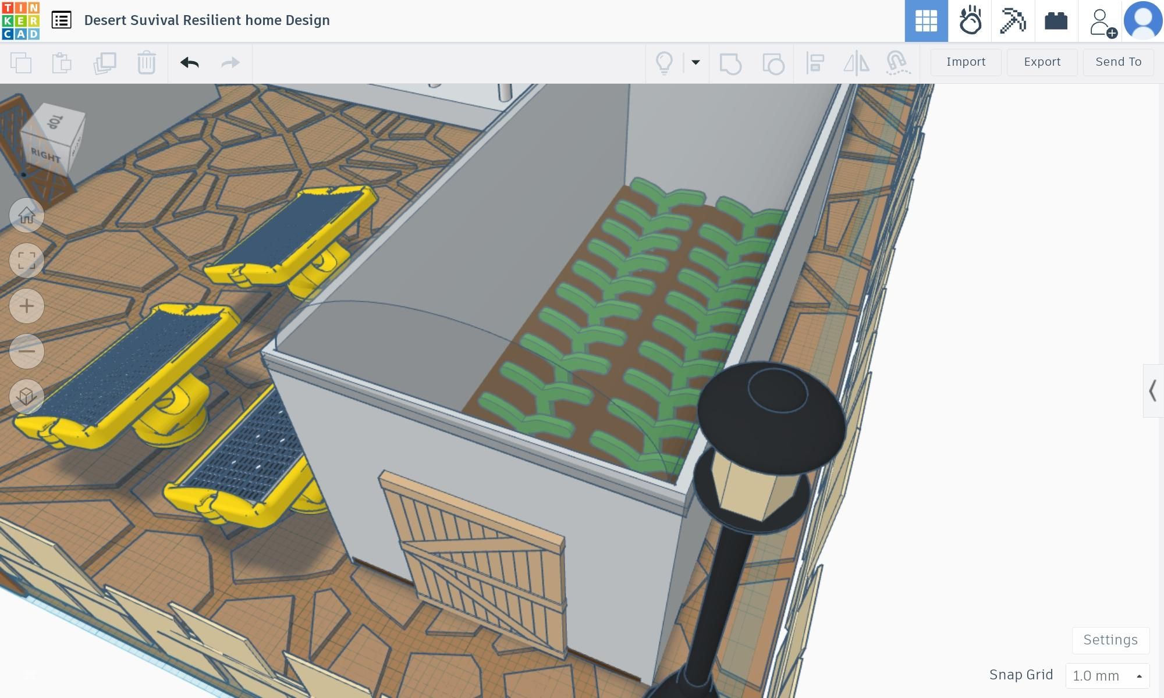This screenshot has height=698, width=1164.
Task: Expand the collapsed shapes side panel
Action: click(1153, 391)
